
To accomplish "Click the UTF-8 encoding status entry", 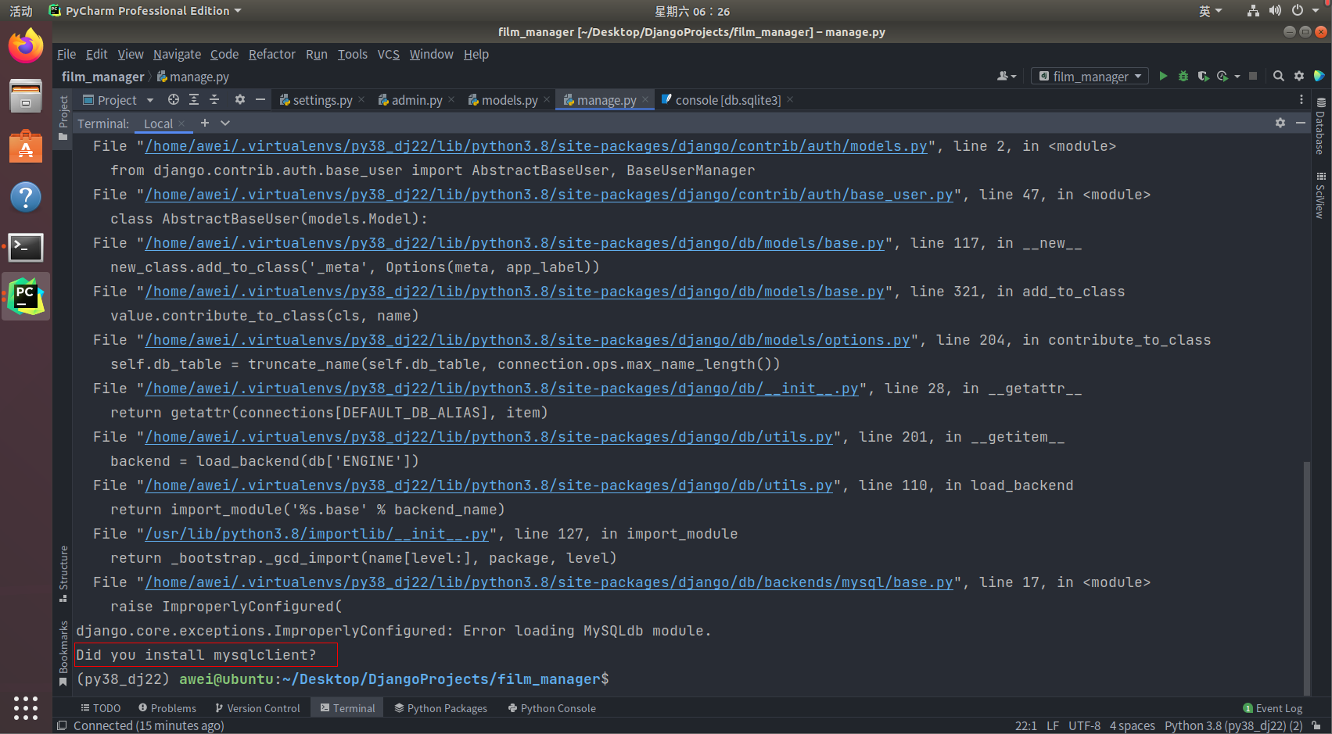I will pos(1084,725).
